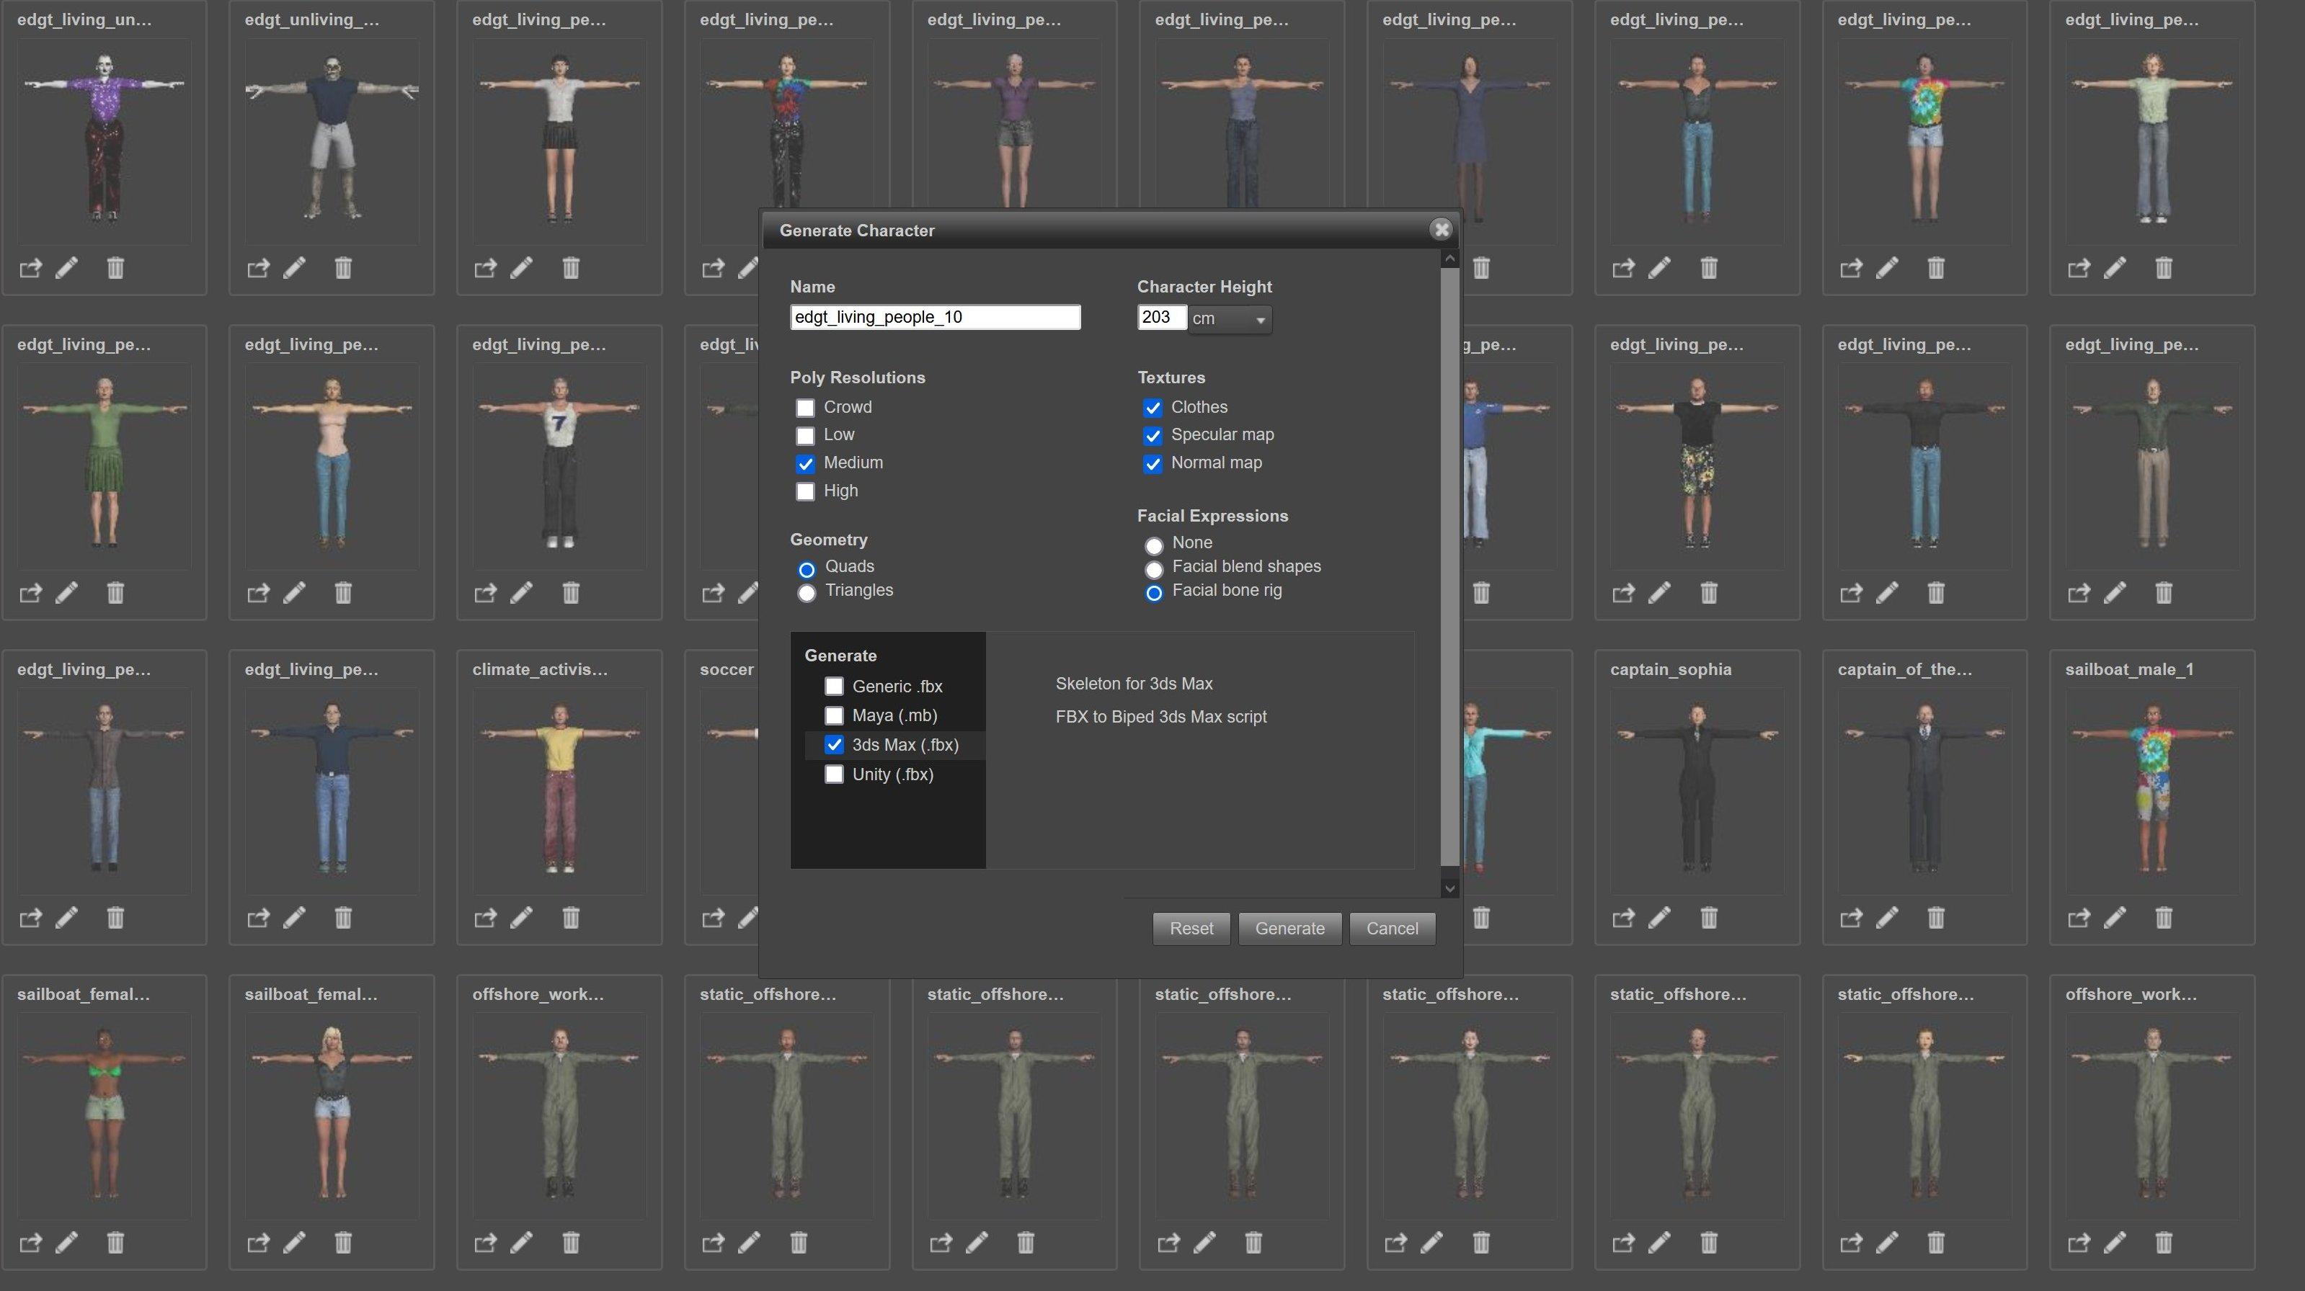Delete captain_sophia with trash icon
The image size is (2305, 1291).
click(x=1709, y=917)
